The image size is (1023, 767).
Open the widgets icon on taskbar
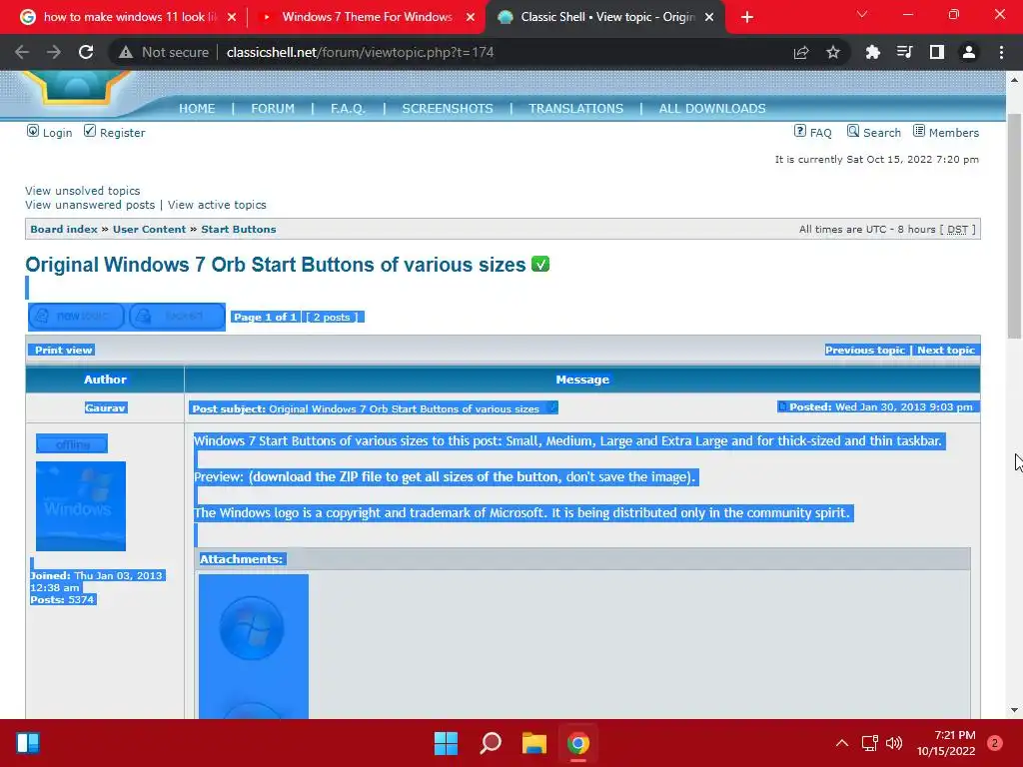[28, 743]
